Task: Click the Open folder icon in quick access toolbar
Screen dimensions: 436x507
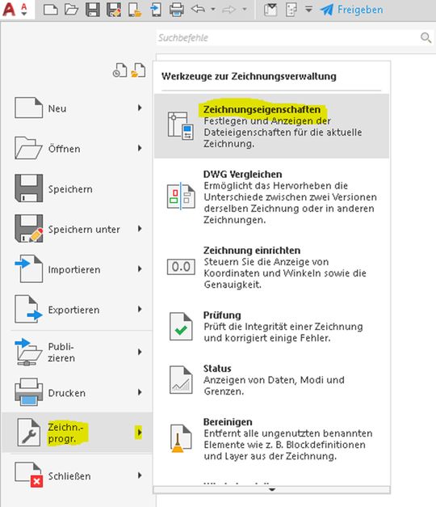Action: click(71, 10)
